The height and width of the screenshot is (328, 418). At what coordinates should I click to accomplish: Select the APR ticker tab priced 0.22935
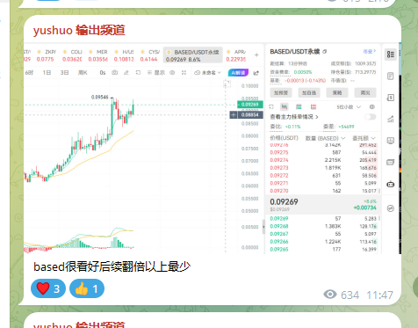pos(235,55)
